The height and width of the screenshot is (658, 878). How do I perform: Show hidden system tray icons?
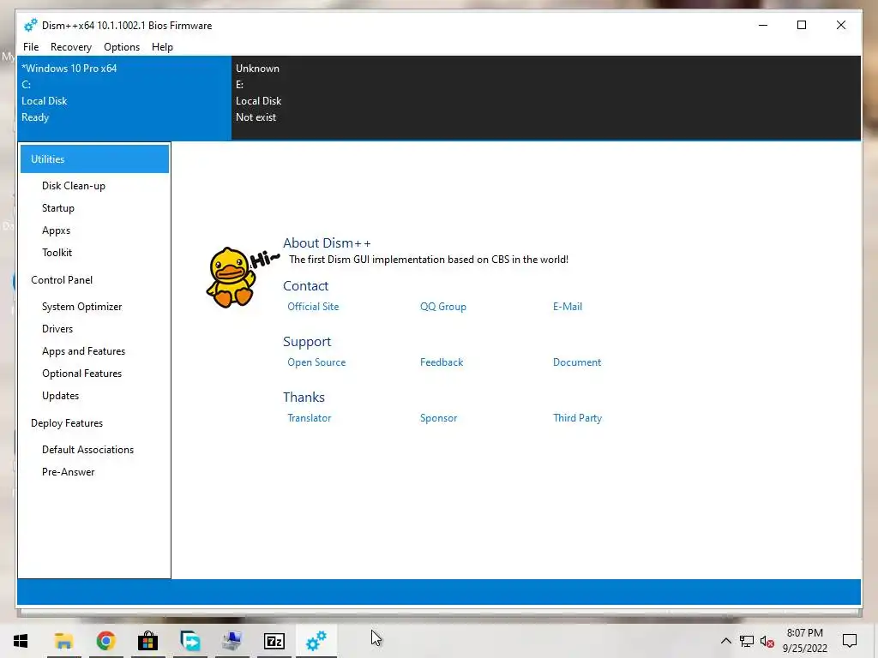coord(725,641)
